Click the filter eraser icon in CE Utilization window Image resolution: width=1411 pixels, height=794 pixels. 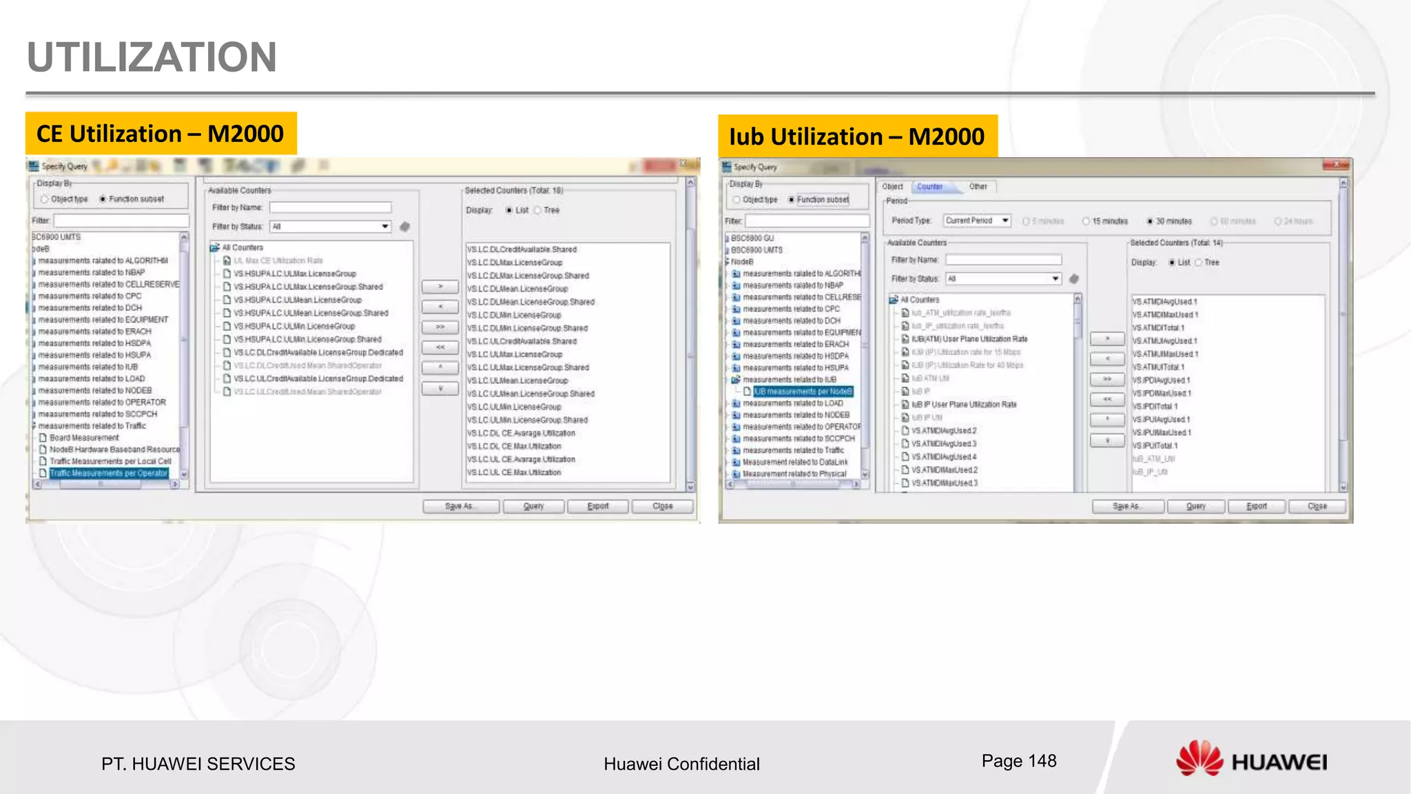405,226
